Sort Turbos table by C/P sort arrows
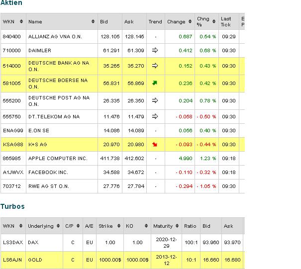The height and width of the screenshot is (269, 301). (78, 226)
